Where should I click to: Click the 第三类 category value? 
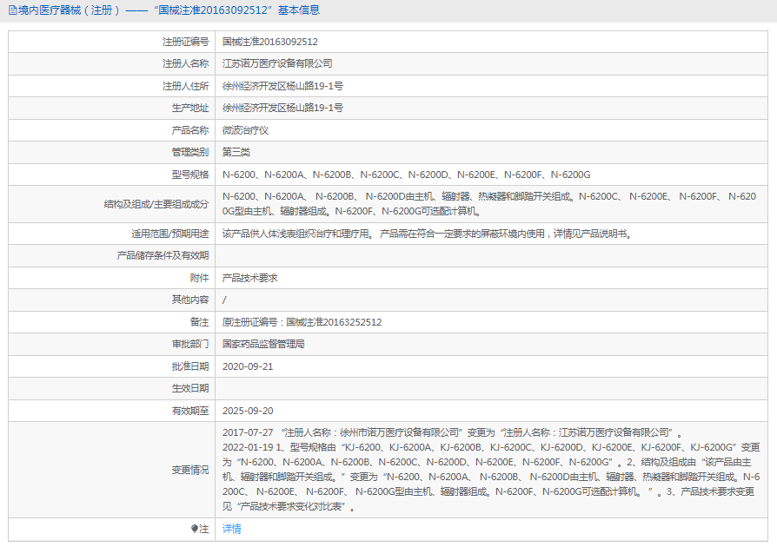(x=236, y=152)
